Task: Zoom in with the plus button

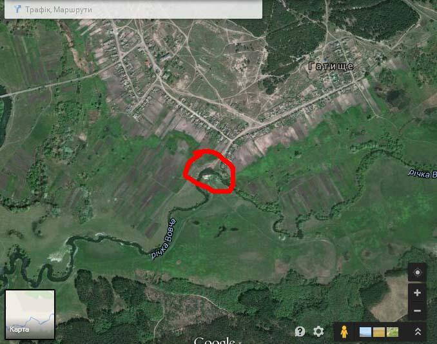Action: [x=417, y=293]
